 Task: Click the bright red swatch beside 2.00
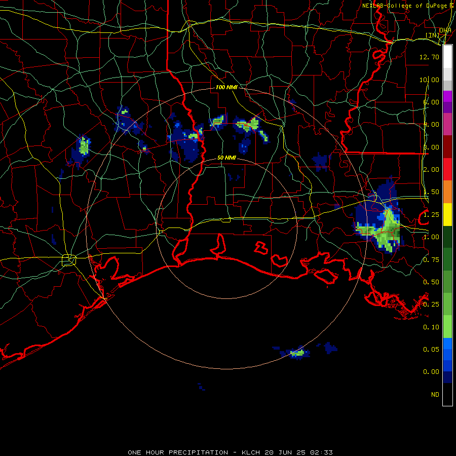447,169
